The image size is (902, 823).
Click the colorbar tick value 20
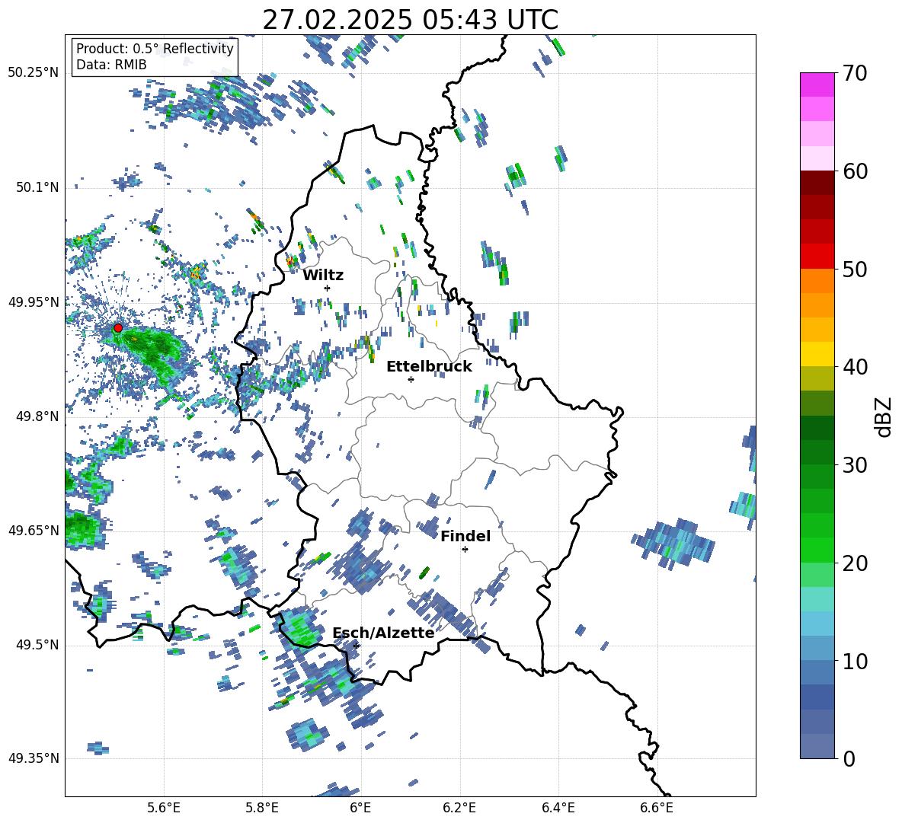pos(855,563)
